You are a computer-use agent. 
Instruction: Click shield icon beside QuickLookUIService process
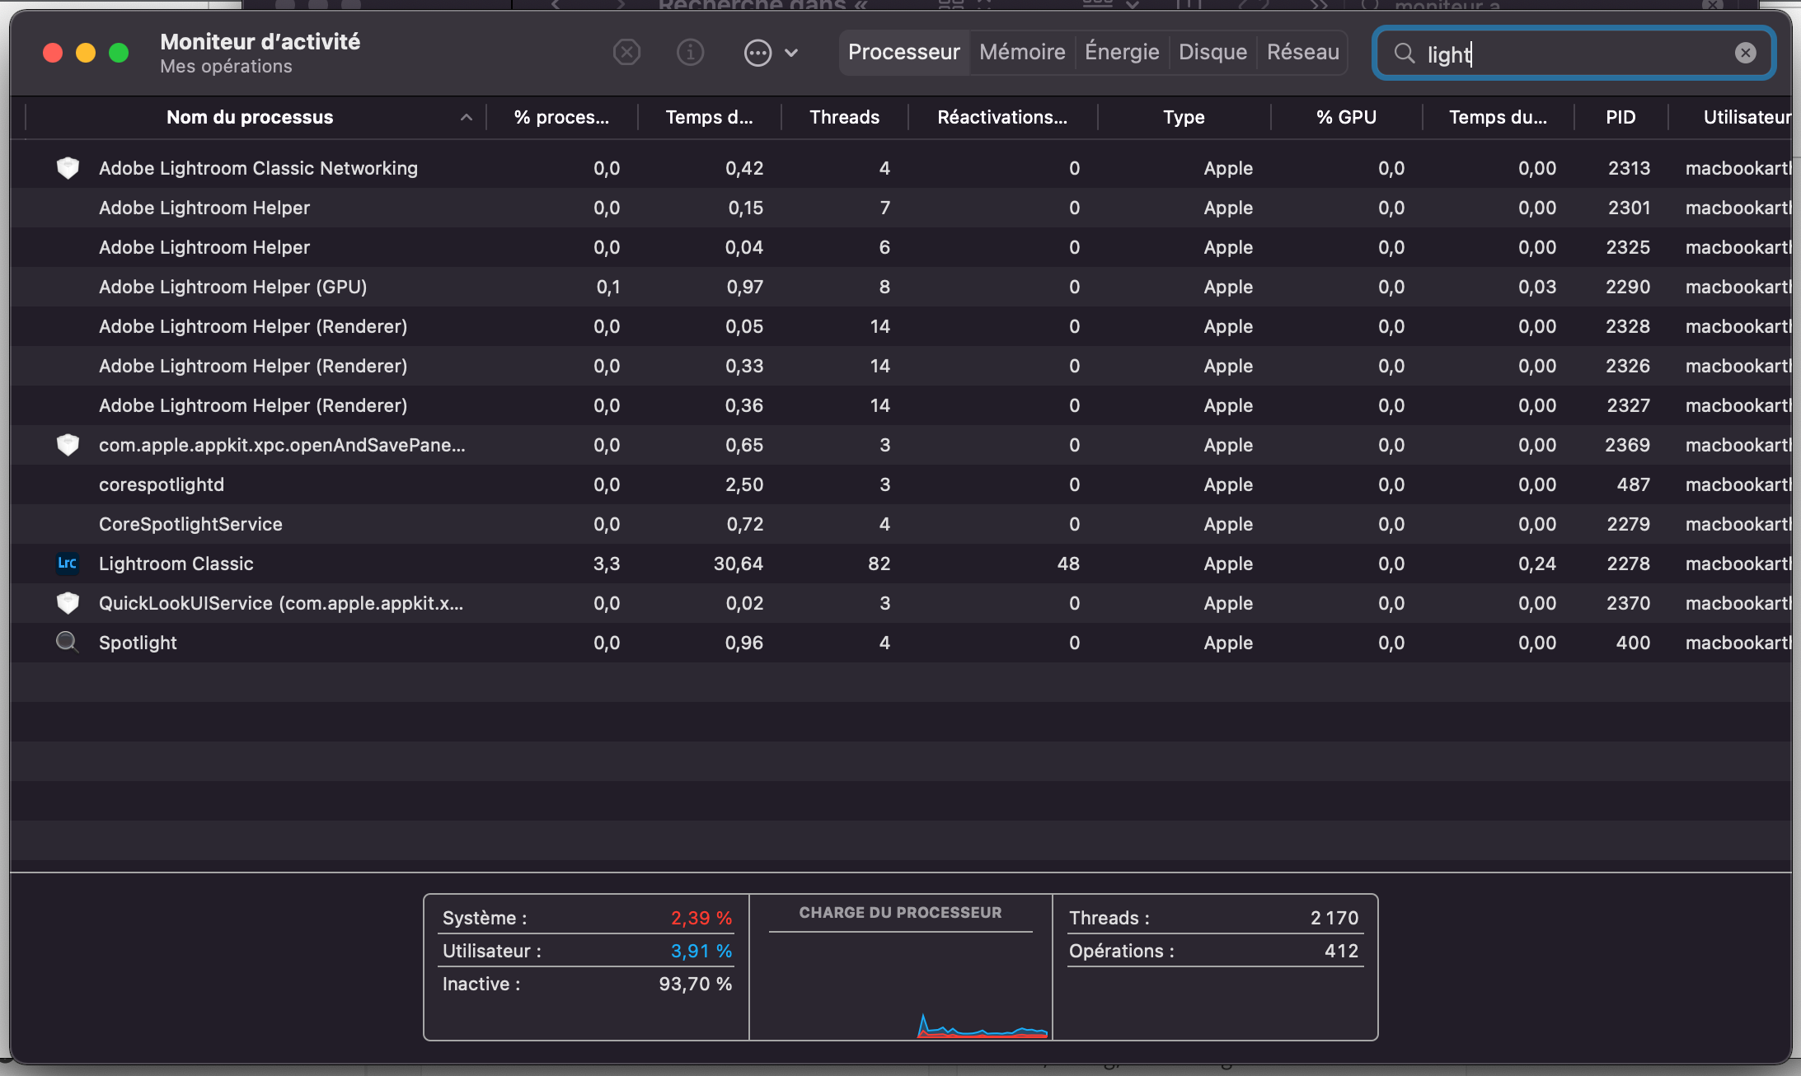[x=68, y=603]
